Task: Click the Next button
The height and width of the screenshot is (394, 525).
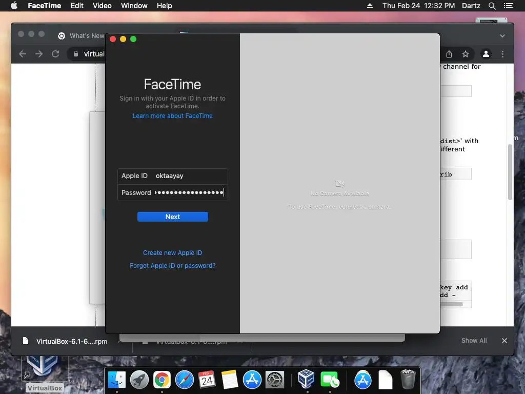Action: click(x=172, y=217)
